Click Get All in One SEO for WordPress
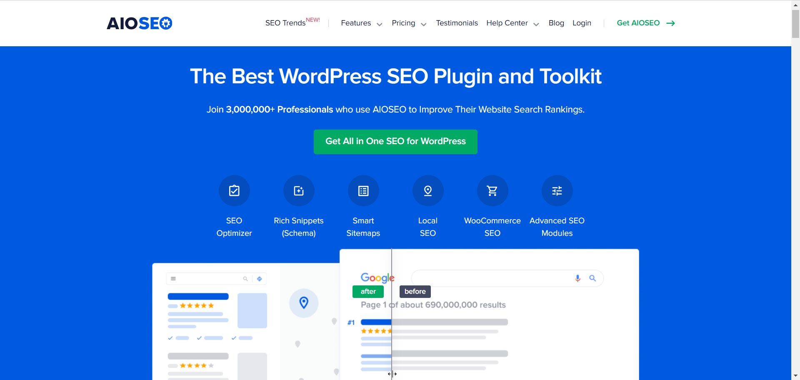 (x=395, y=142)
